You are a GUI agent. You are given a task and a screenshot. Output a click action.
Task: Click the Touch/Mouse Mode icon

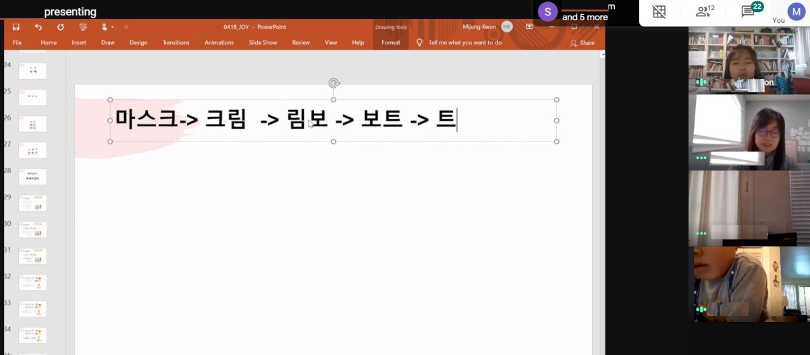(105, 27)
